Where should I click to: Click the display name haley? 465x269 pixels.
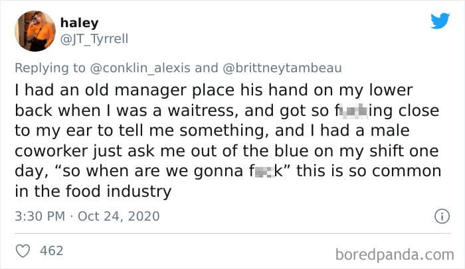click(x=79, y=23)
